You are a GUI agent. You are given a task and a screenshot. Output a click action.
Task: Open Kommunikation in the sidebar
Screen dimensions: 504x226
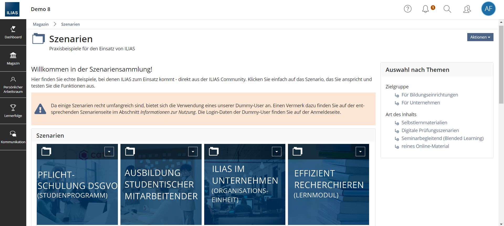tap(13, 137)
